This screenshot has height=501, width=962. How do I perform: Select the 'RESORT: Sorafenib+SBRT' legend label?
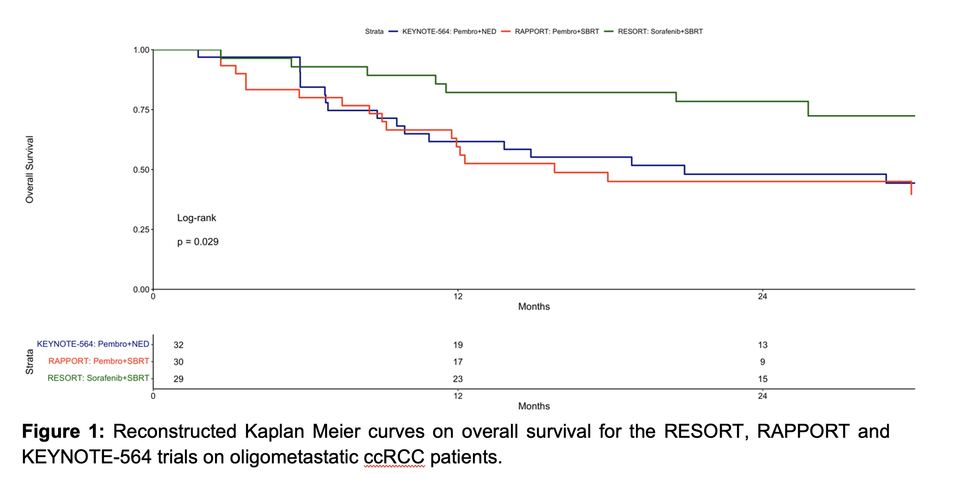[660, 32]
